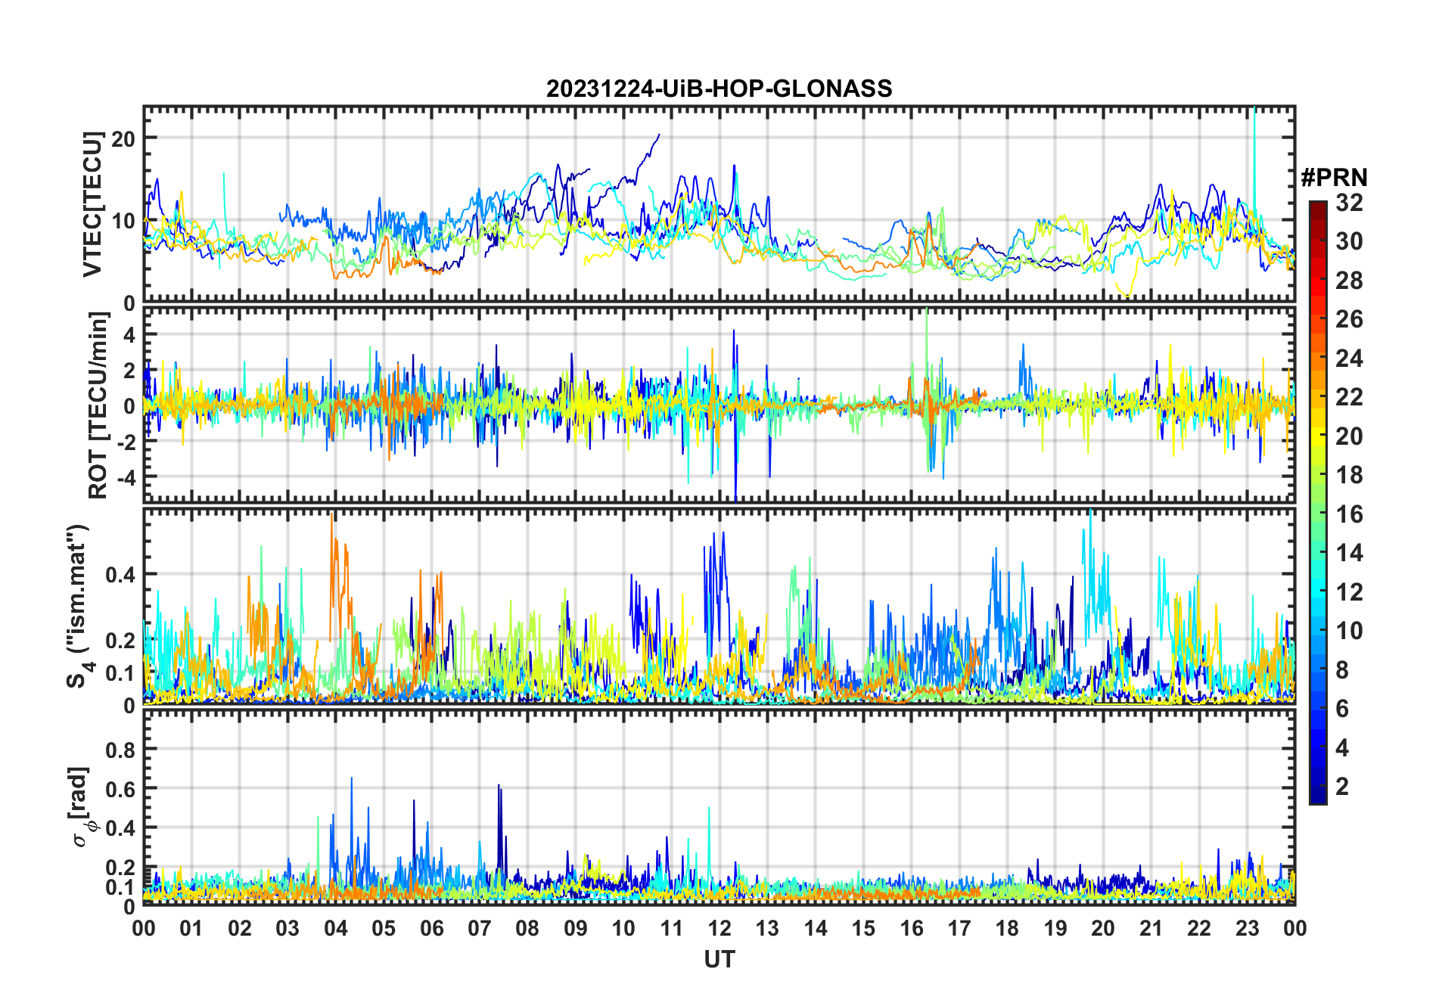Select the 04 hour tick label on UT axis
1439x1006 pixels.
[336, 929]
